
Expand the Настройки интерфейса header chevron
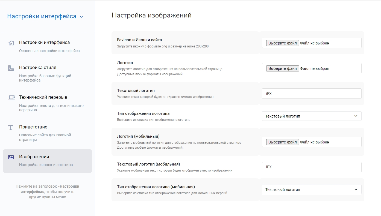(x=81, y=17)
